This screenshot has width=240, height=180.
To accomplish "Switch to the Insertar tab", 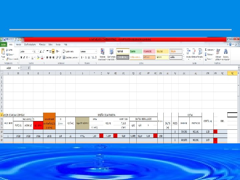I will pyautogui.click(x=18, y=45).
